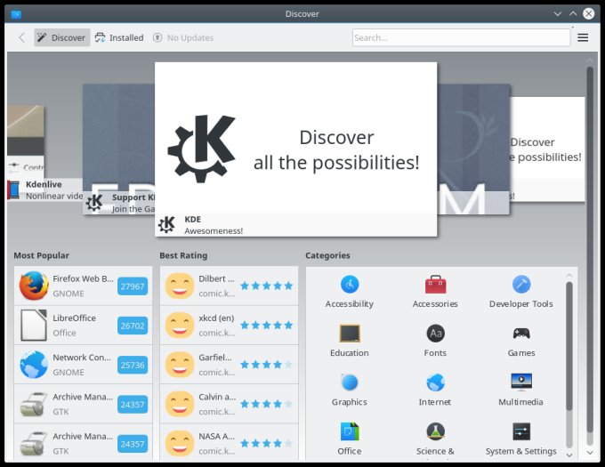Screen dimensions: 605x467
Task: Click the Network Connections count 25736
Action: tap(133, 365)
